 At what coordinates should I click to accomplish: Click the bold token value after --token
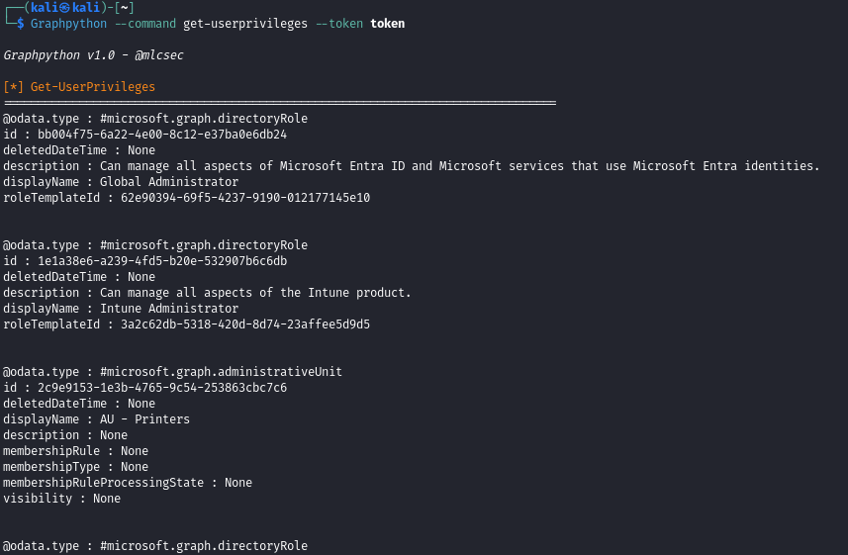(x=387, y=24)
